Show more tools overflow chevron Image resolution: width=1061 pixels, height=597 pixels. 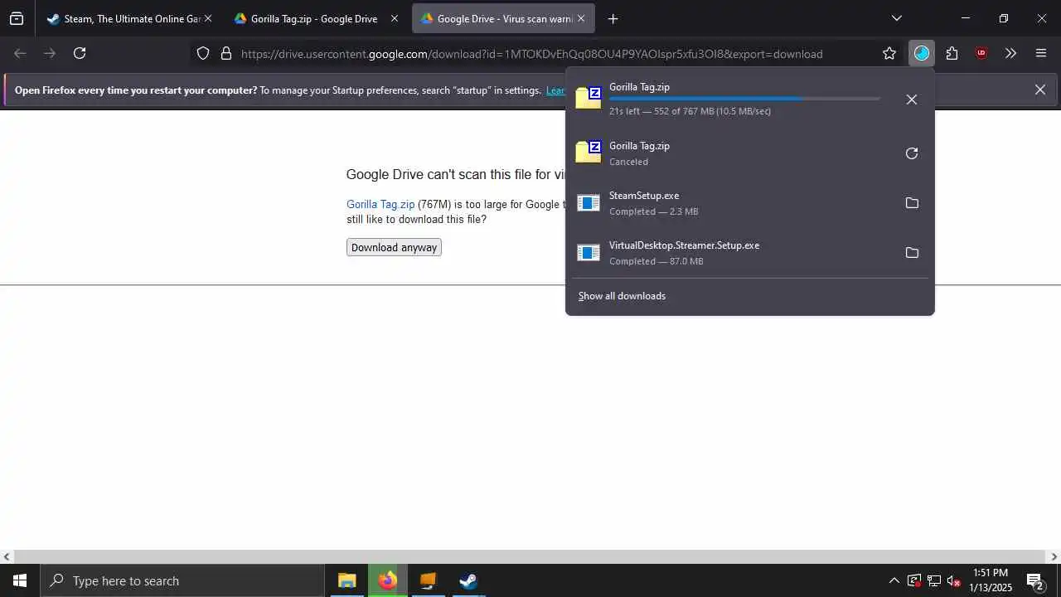[1010, 53]
